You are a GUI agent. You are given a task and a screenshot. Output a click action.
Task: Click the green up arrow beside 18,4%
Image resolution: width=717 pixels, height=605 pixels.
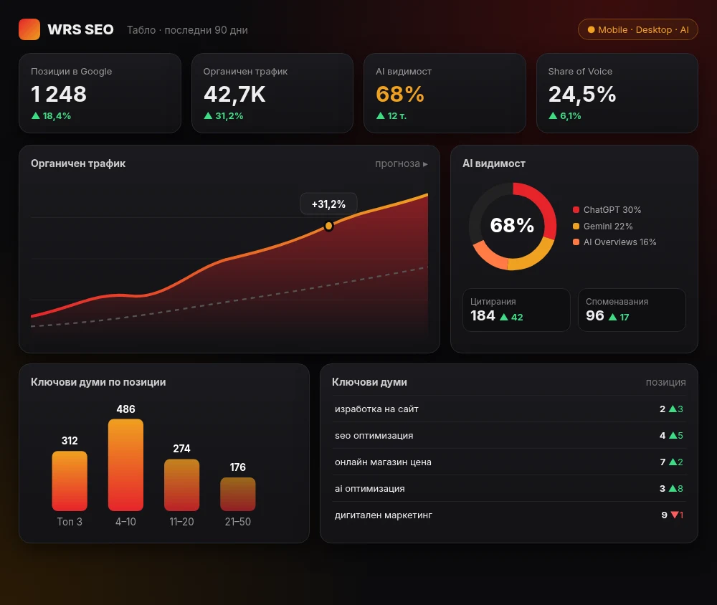click(36, 115)
